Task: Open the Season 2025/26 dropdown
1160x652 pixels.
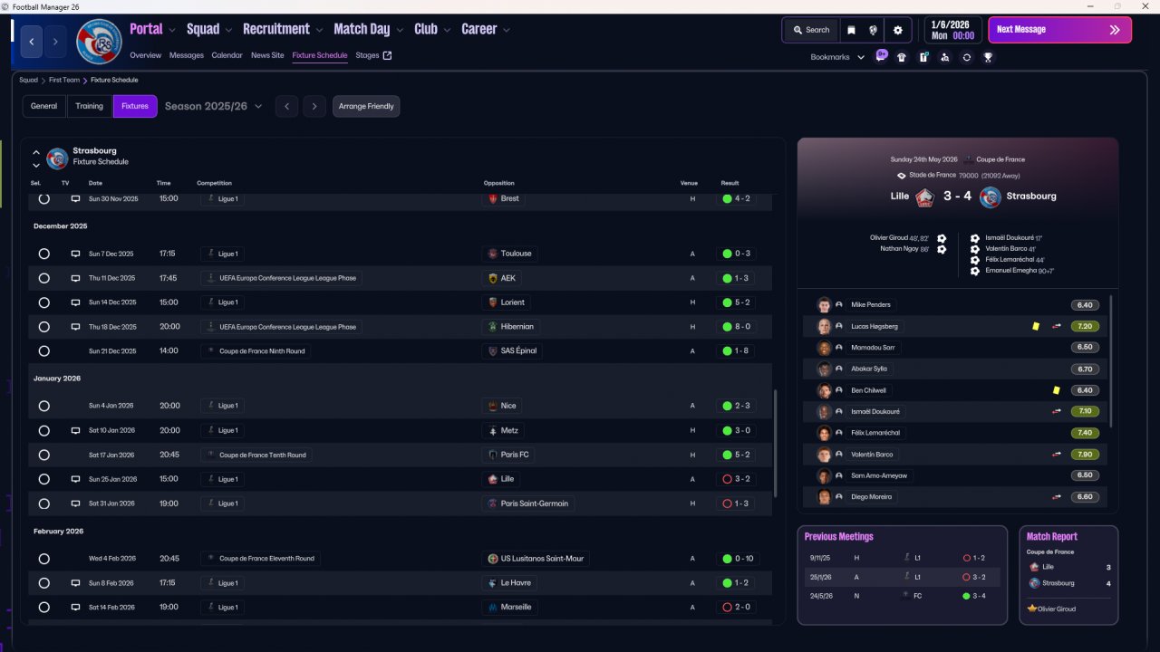Action: 213,107
